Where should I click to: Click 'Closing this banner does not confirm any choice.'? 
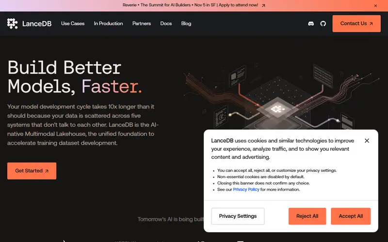click(x=263, y=183)
